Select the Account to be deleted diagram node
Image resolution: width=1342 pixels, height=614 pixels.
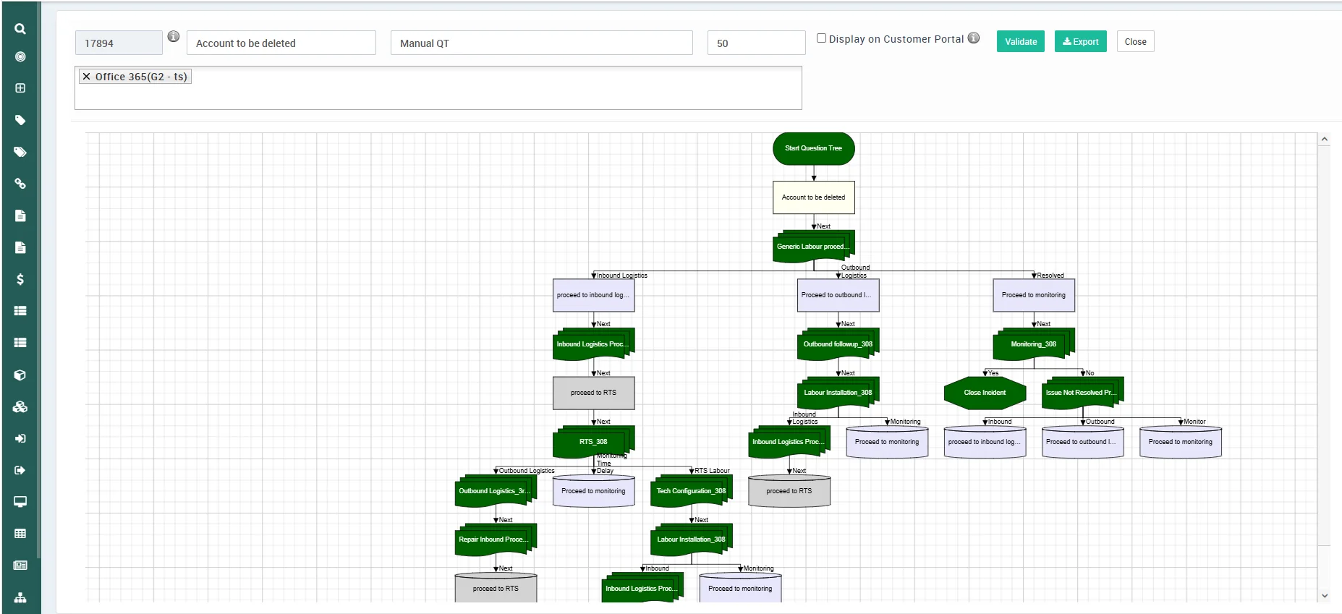tap(813, 197)
